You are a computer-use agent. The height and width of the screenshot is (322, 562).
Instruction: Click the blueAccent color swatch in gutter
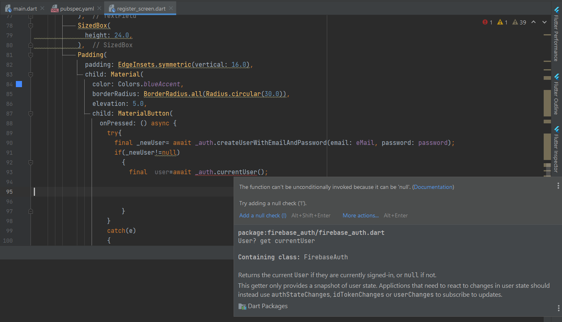pos(19,84)
